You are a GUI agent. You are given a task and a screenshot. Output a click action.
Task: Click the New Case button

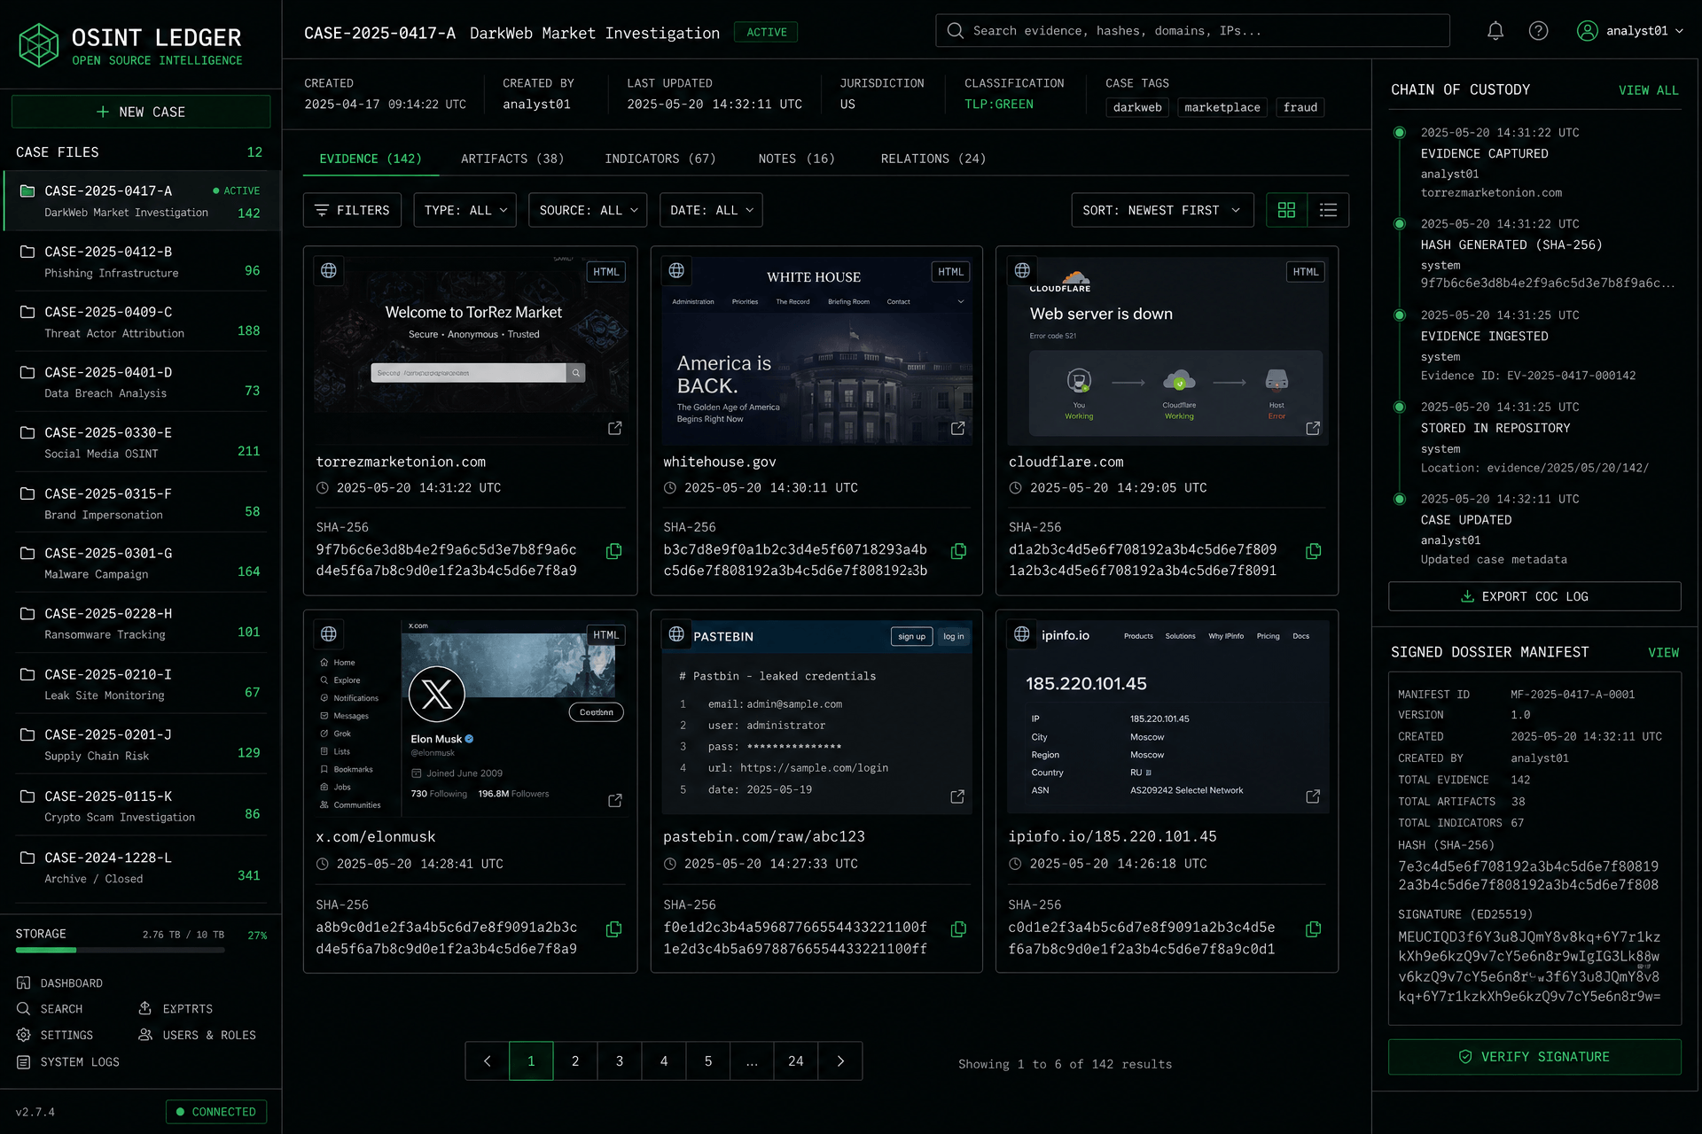(x=141, y=112)
